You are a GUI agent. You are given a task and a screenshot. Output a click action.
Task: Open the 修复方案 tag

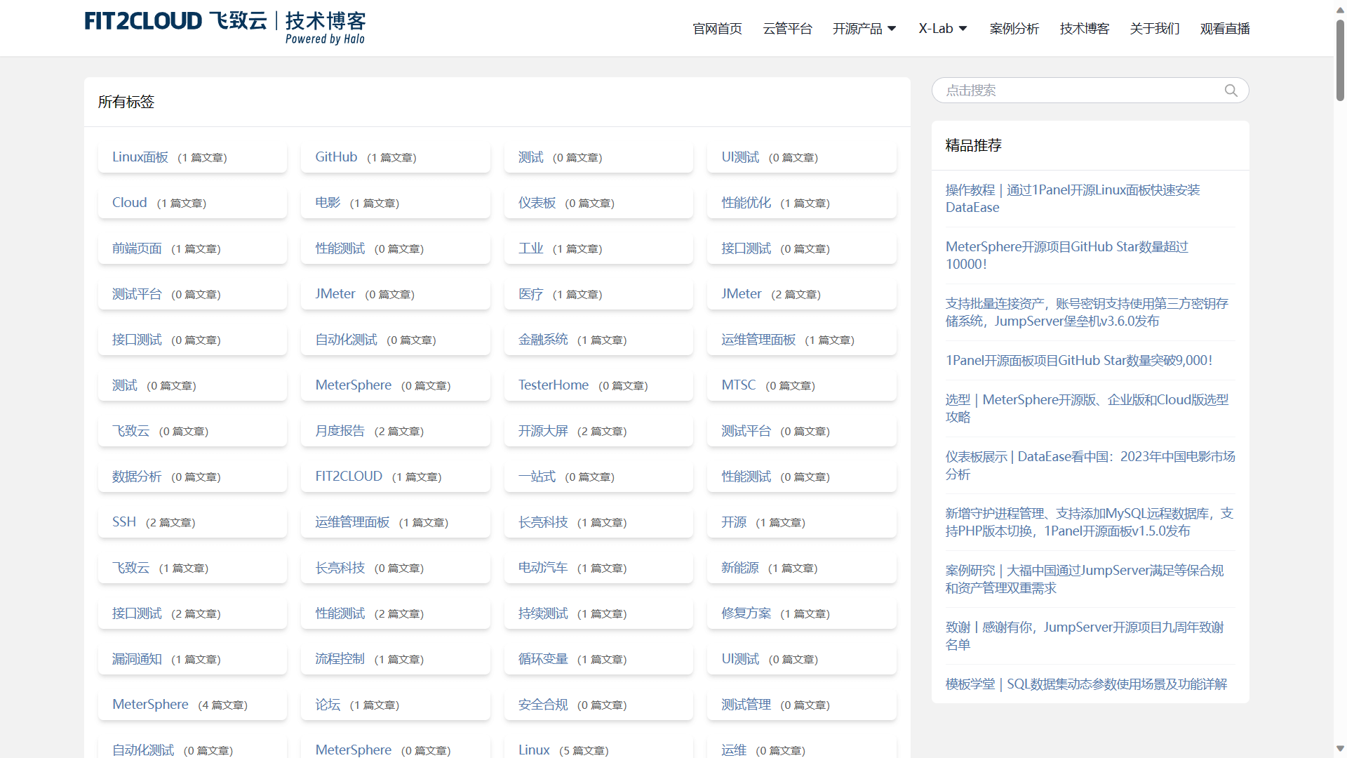pyautogui.click(x=746, y=613)
